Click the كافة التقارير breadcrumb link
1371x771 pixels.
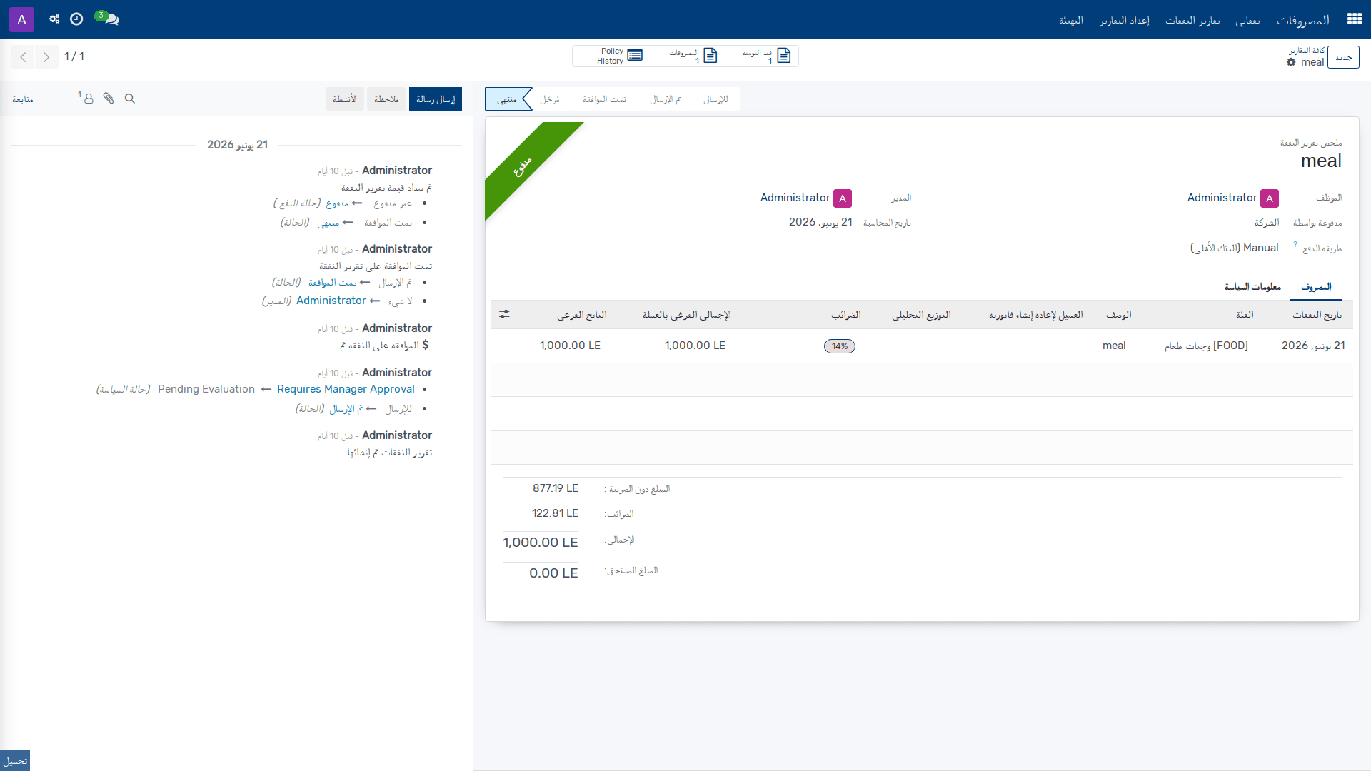point(1307,50)
